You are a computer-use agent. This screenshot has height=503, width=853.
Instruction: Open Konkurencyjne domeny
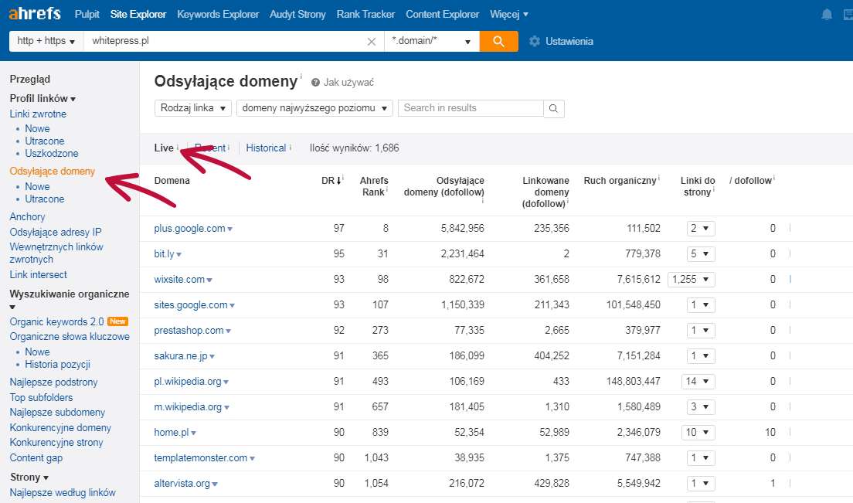point(60,428)
